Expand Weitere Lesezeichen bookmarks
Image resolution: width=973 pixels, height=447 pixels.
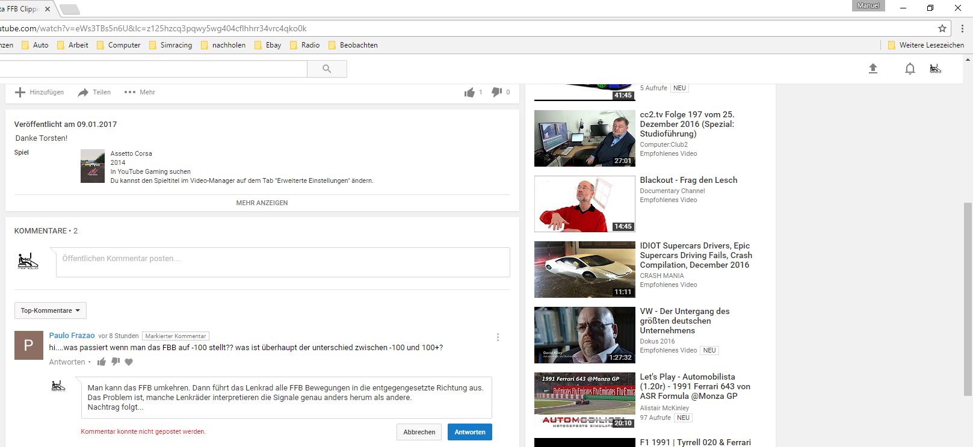925,45
